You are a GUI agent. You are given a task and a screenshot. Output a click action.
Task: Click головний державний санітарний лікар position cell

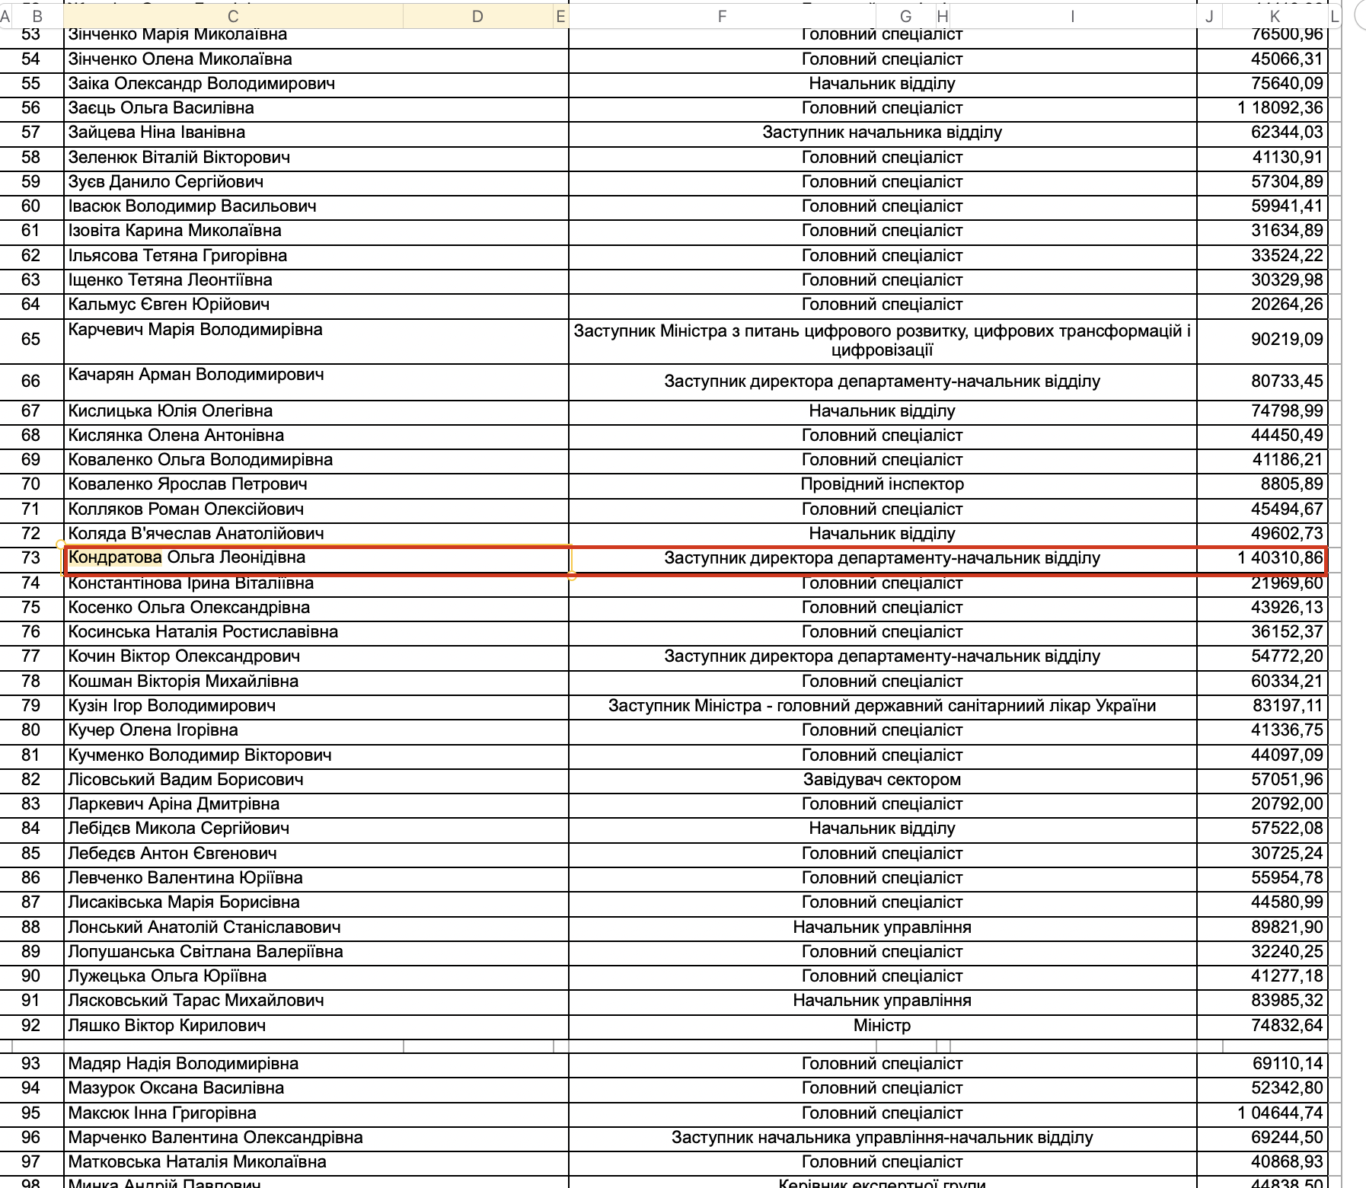pos(882,706)
